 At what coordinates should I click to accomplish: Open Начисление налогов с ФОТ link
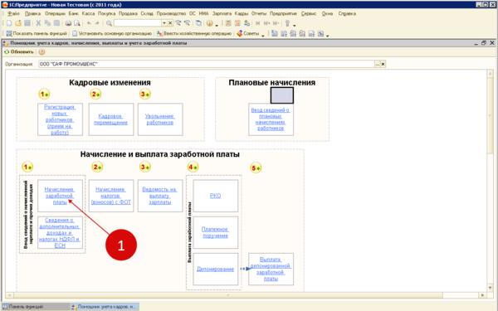pyautogui.click(x=110, y=196)
